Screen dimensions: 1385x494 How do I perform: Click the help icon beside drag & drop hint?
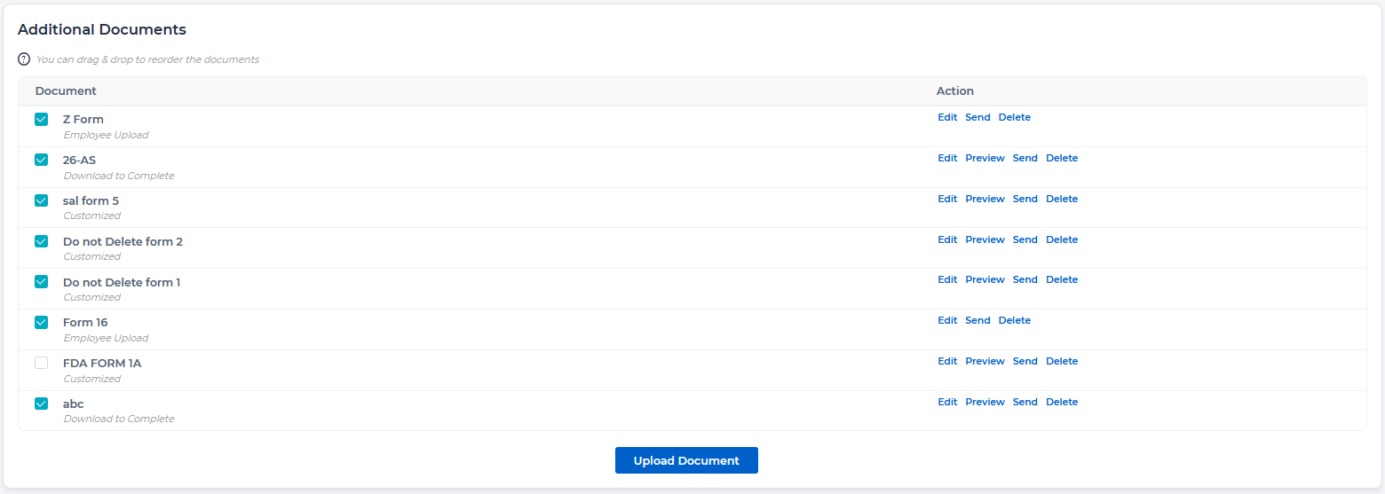click(x=24, y=59)
